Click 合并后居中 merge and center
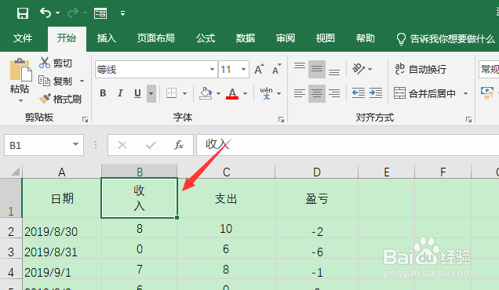The width and height of the screenshot is (499, 290). (x=424, y=93)
